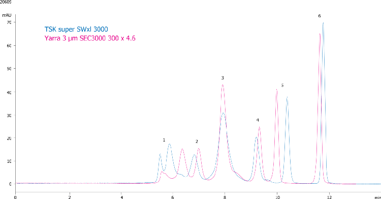This screenshot has height=199, width=381.
Task: Click peak label '2'
Action: pyautogui.click(x=197, y=141)
